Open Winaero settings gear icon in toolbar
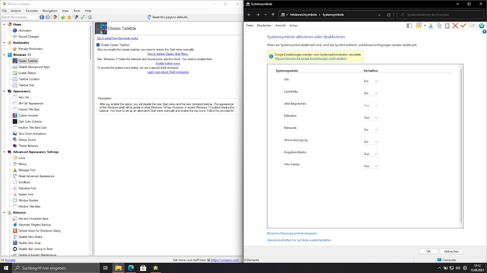This screenshot has width=487, height=273. pos(90,17)
